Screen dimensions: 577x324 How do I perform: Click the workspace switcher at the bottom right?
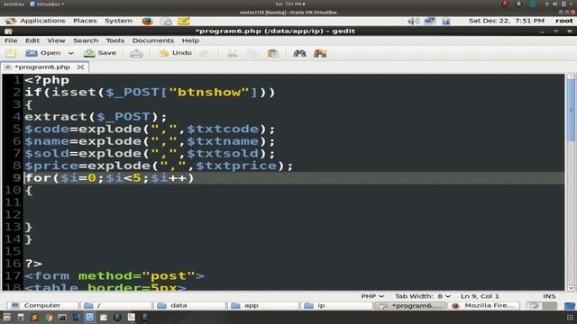(542, 306)
